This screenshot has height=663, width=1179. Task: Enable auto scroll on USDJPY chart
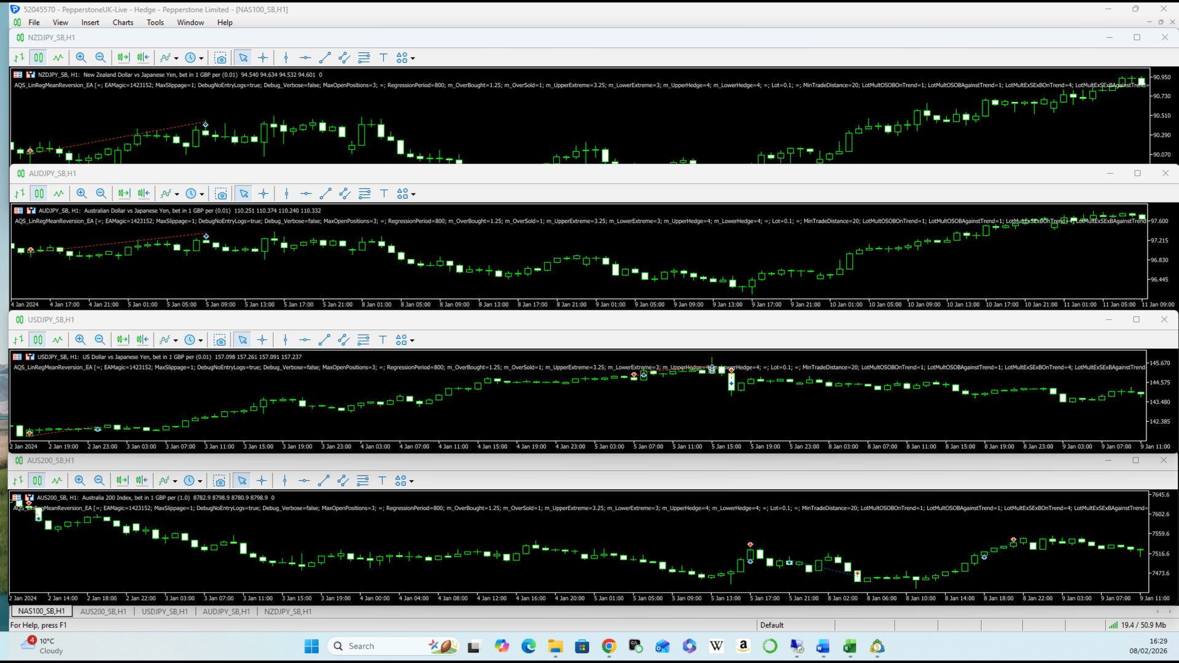pos(123,340)
